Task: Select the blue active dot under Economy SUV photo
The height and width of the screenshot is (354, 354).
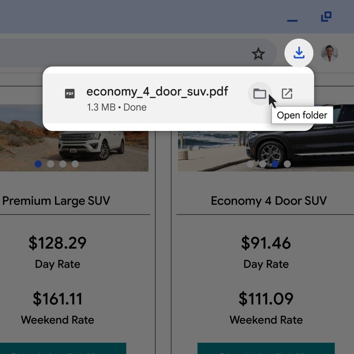Action: click(275, 164)
